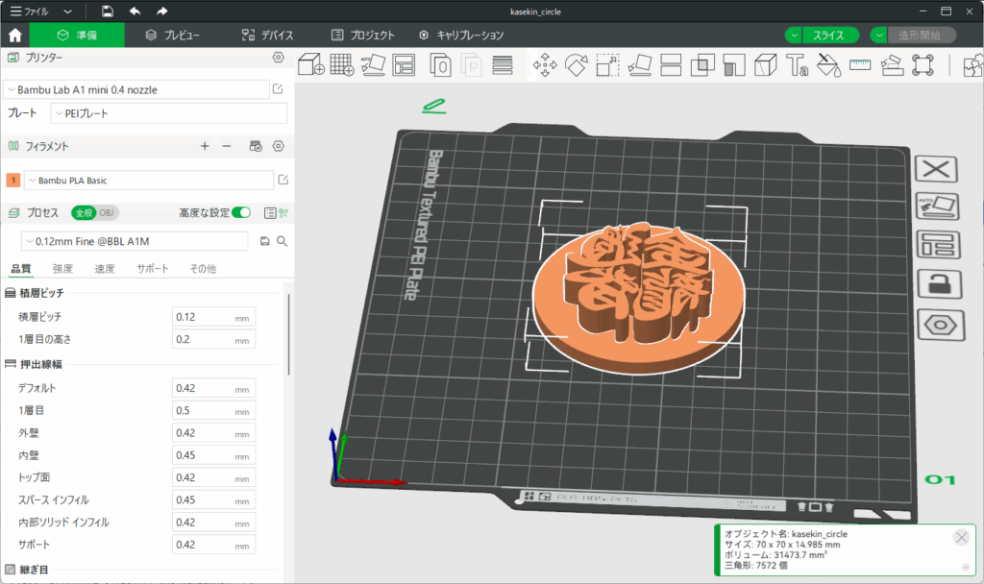Select the Lay on face tool

pyautogui.click(x=639, y=64)
